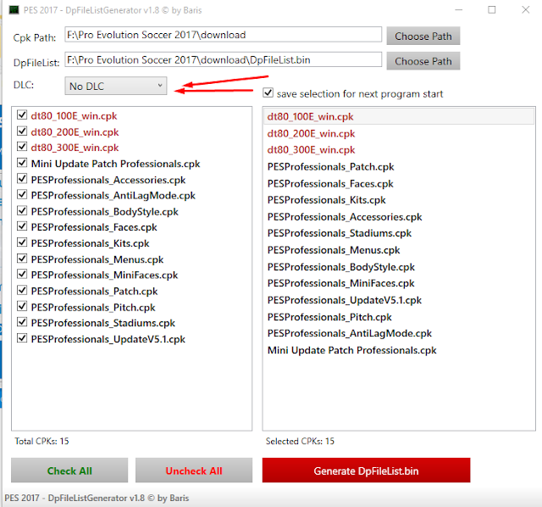Select PESProfessionals_Patch.cpk in the selected list
542x507 pixels.
(x=399, y=167)
